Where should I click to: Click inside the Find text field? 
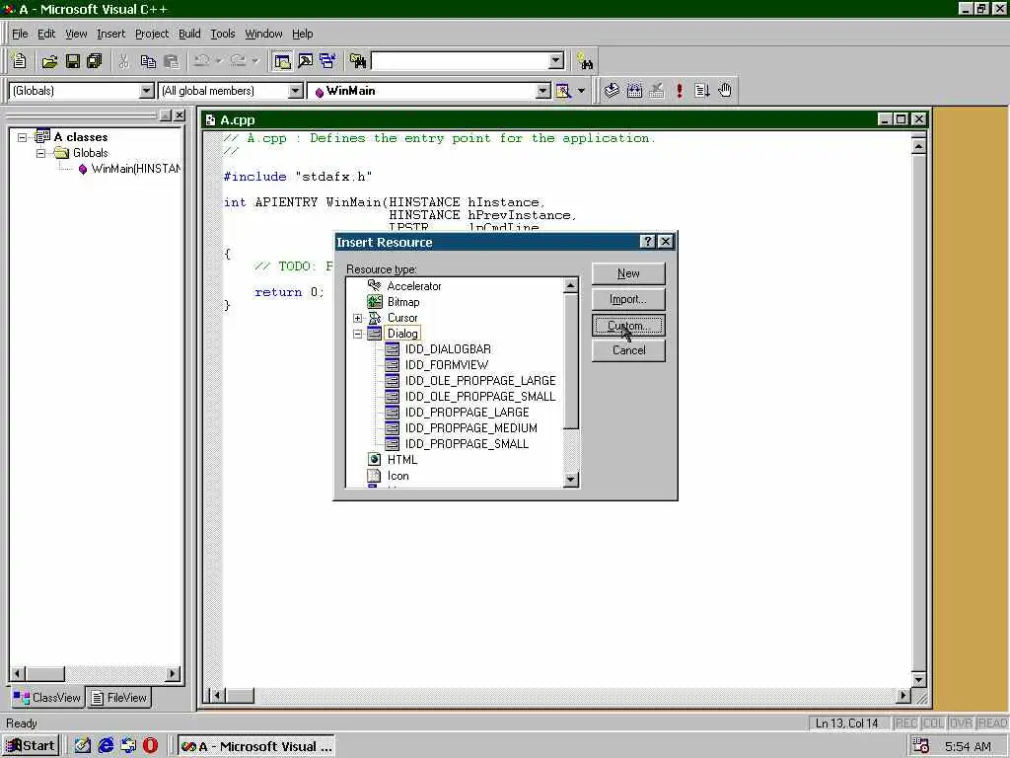point(462,61)
